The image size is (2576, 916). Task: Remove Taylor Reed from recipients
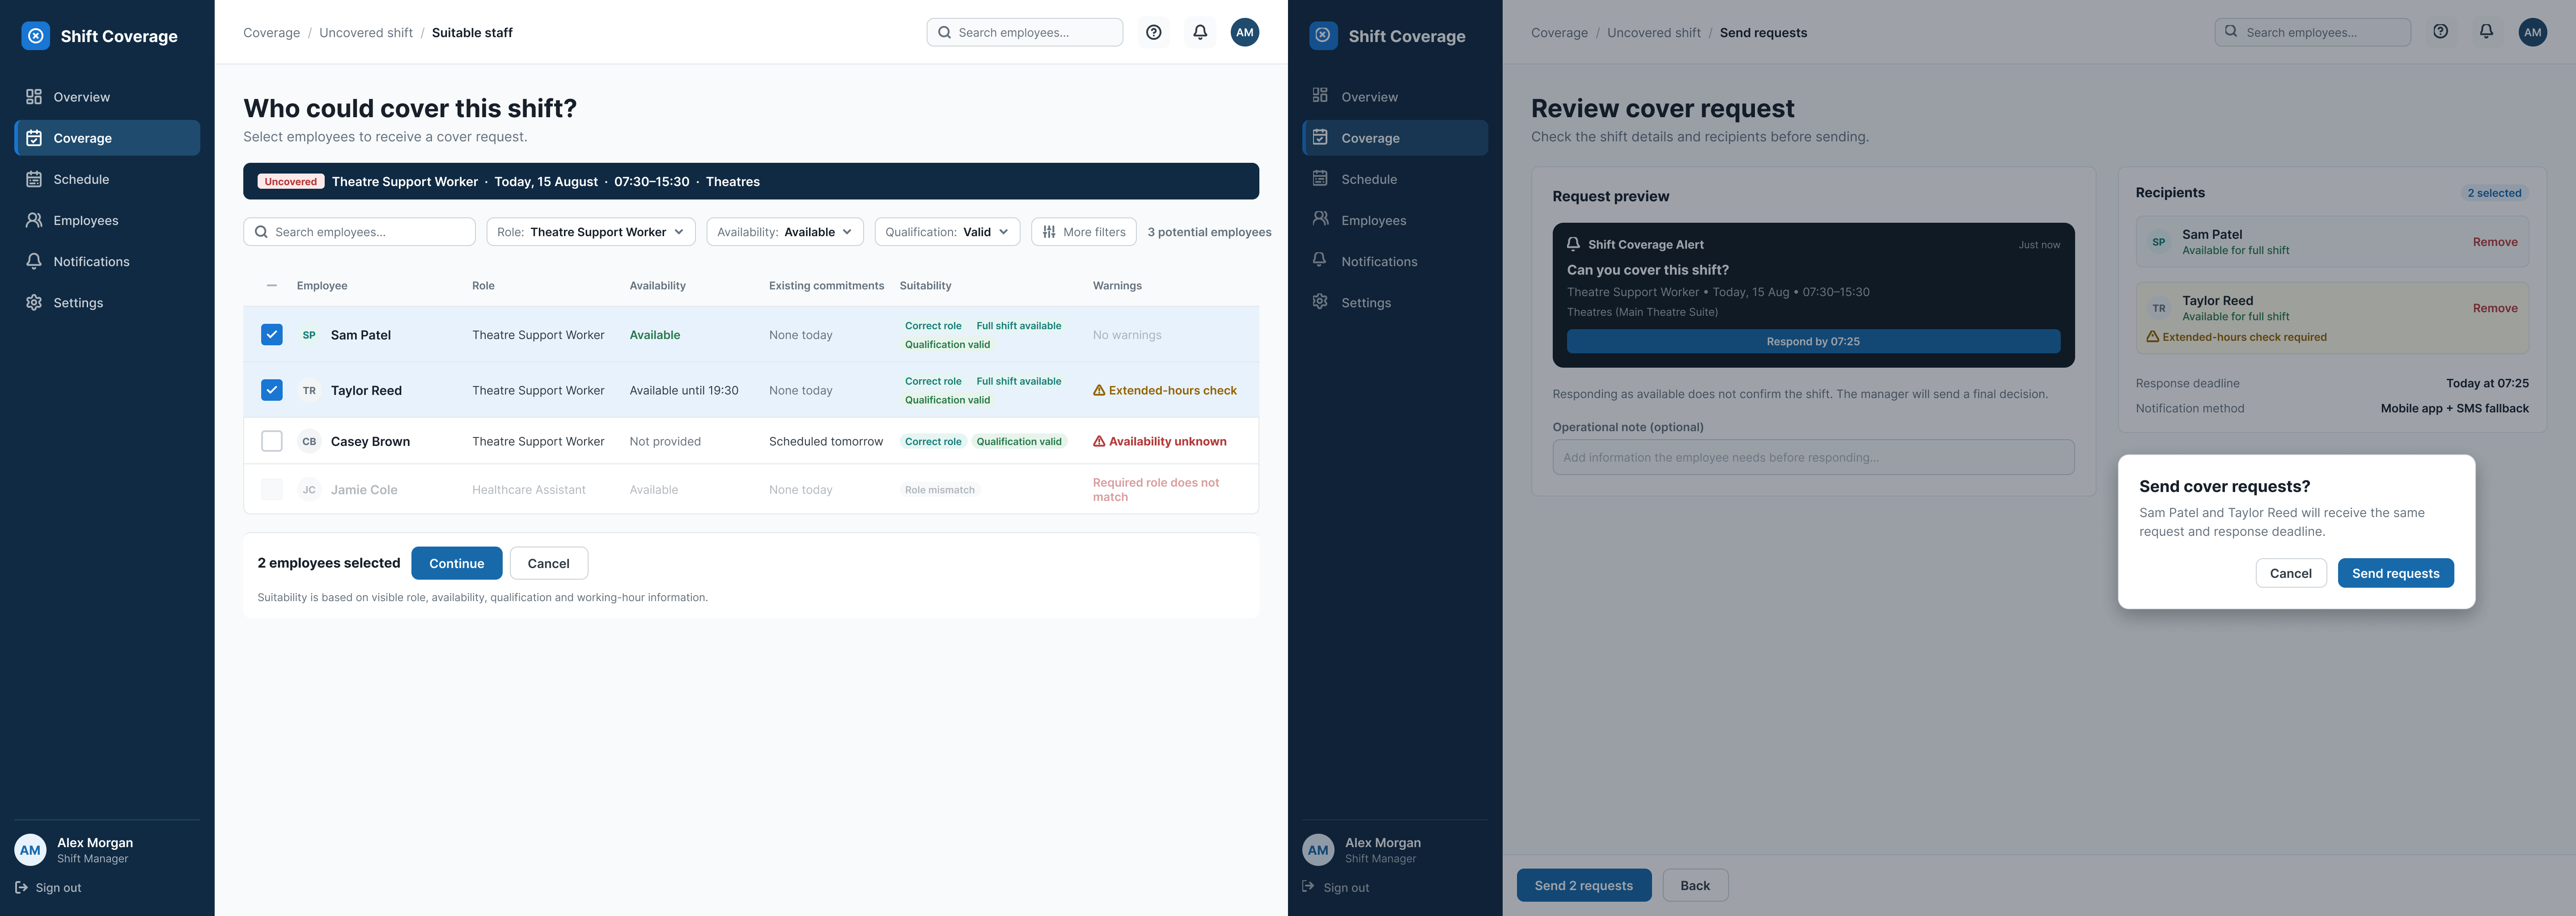(2495, 308)
